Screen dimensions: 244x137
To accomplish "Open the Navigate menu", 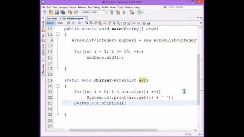I will pos(63,7).
